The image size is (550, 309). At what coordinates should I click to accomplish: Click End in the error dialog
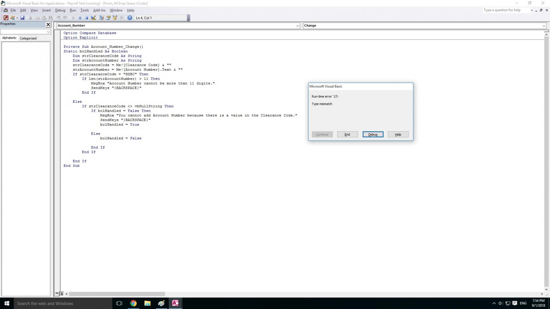click(347, 134)
